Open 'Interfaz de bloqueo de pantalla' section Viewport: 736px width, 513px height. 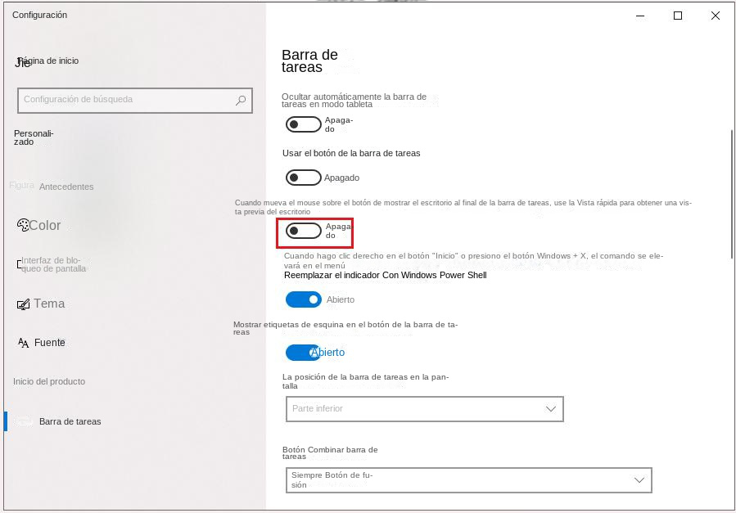(53, 264)
